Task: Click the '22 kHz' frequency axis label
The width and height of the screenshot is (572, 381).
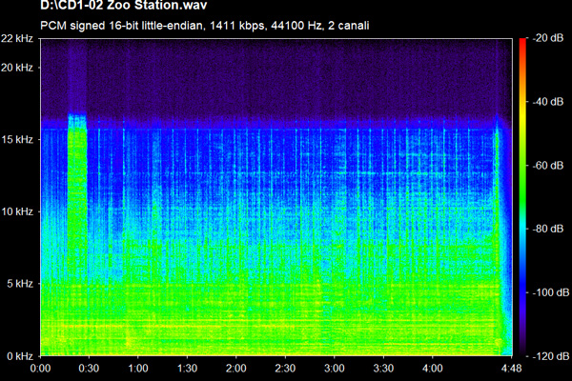Action: tap(17, 38)
